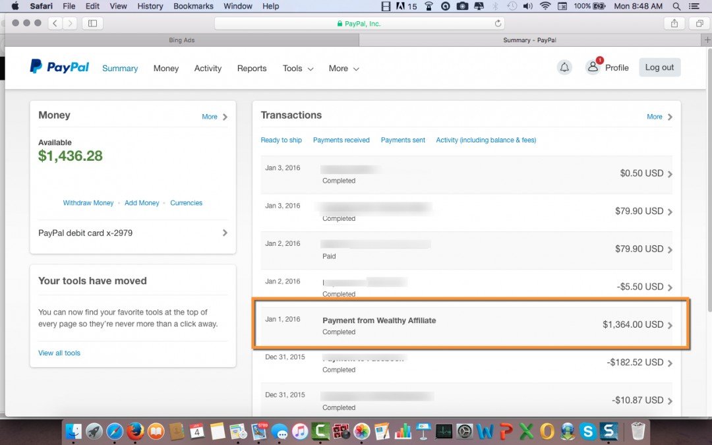The width and height of the screenshot is (712, 445).
Task: Click More chevron in Money panel
Action: [x=225, y=117]
